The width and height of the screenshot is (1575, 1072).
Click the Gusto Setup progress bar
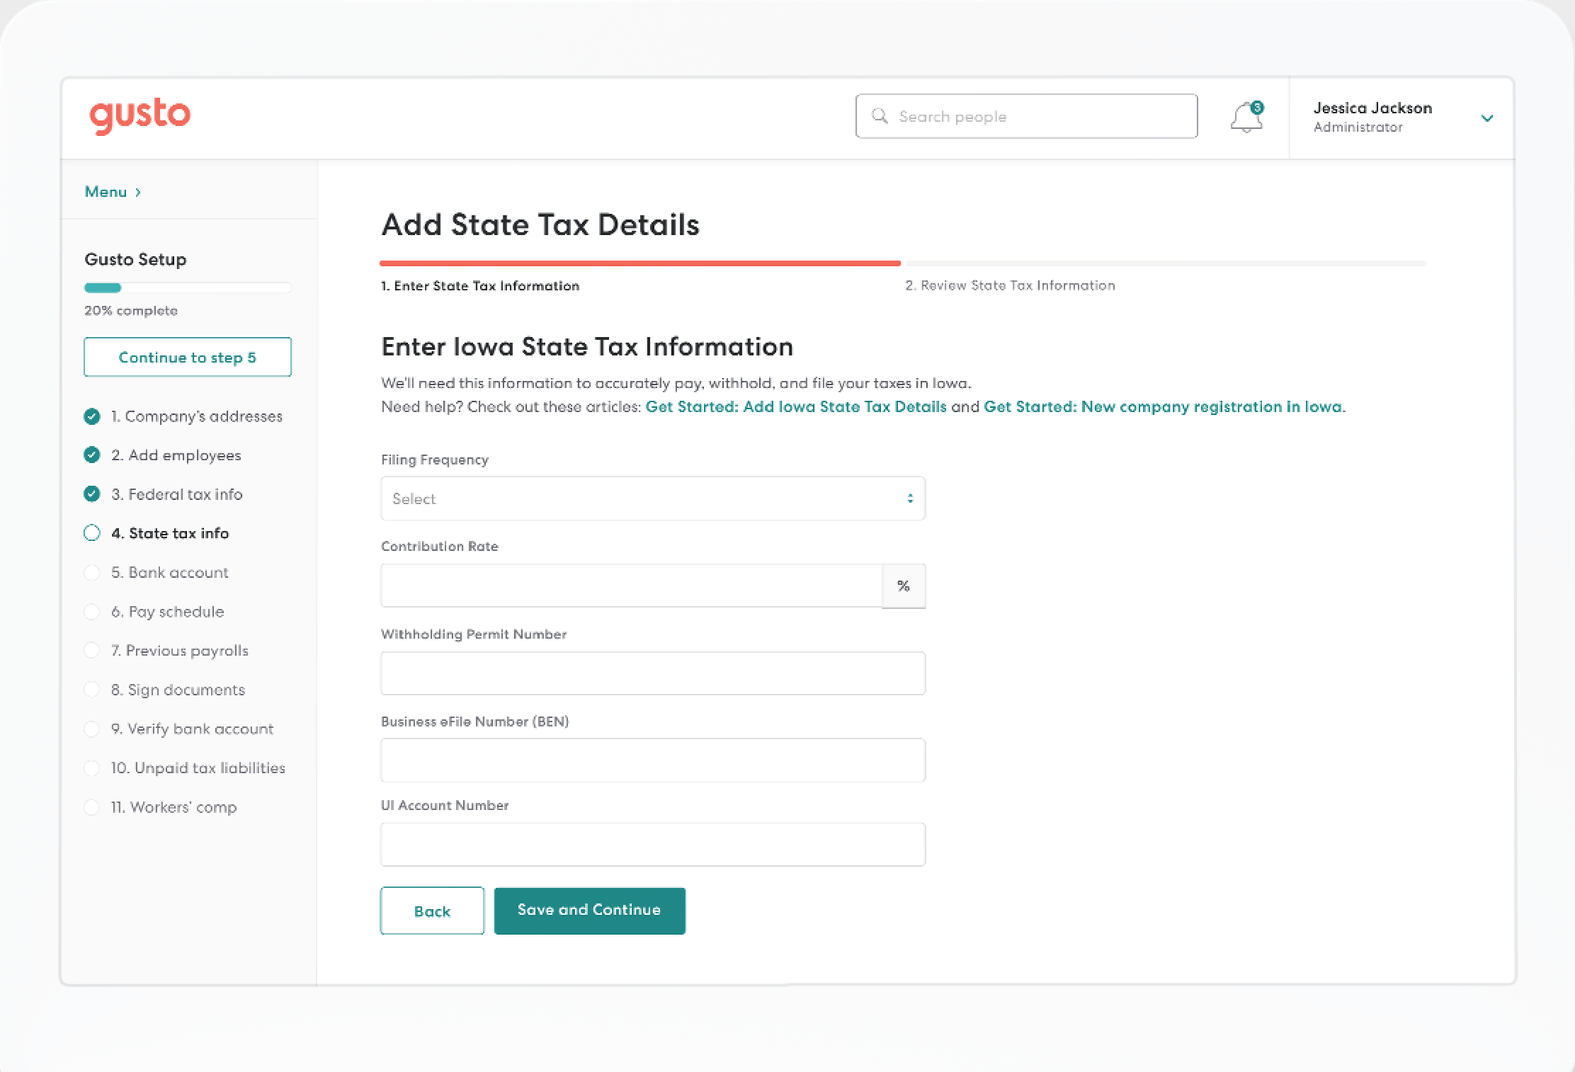(187, 288)
